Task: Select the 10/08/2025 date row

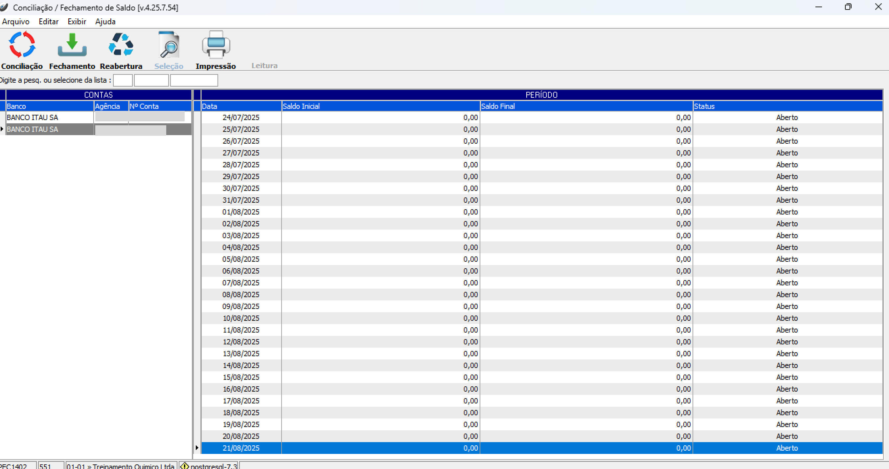Action: (x=241, y=318)
